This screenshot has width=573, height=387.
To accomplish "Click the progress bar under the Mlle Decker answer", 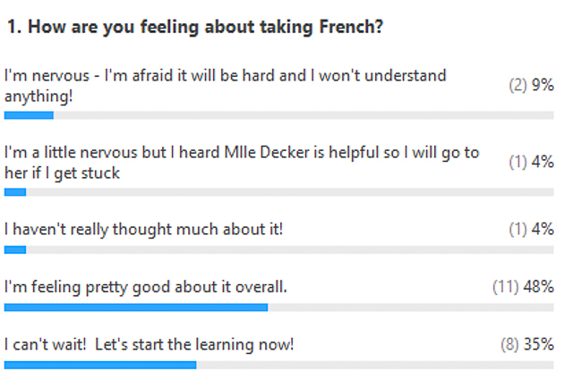I will (x=278, y=192).
